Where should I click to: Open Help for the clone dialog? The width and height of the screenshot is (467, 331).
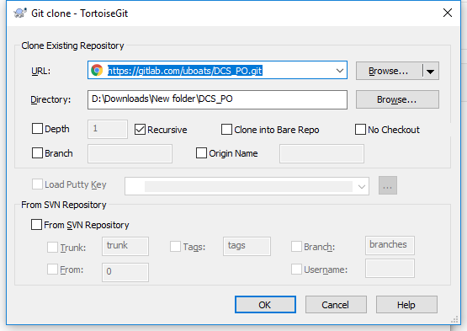[x=406, y=305]
